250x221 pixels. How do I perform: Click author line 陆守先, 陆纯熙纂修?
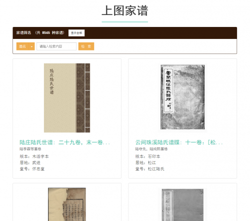coord(151,149)
